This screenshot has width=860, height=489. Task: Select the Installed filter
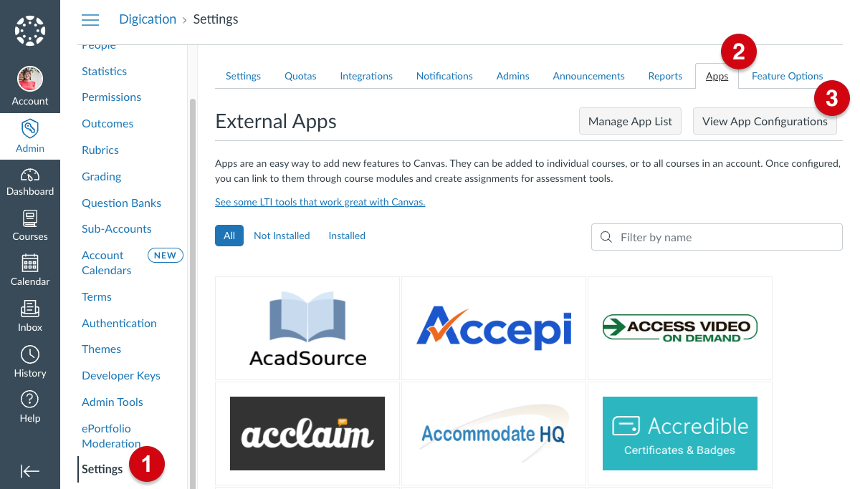point(347,236)
